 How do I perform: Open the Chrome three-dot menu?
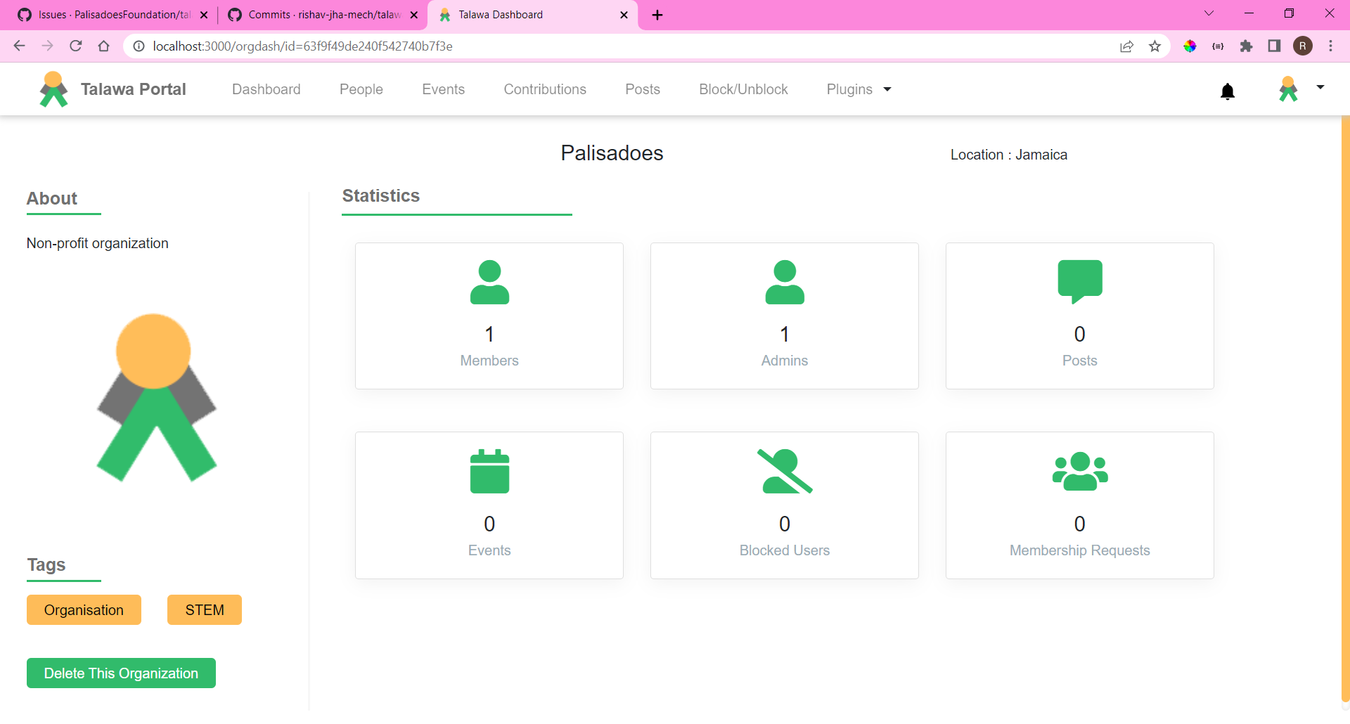click(1330, 46)
